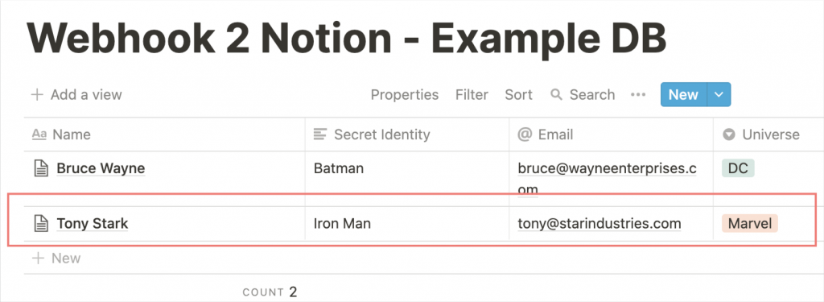Click the search magnifier icon
This screenshot has height=302, width=824.
[556, 95]
